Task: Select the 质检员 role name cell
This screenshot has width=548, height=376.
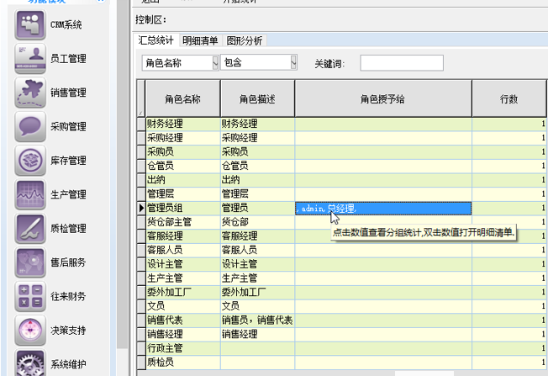Action: tap(183, 362)
